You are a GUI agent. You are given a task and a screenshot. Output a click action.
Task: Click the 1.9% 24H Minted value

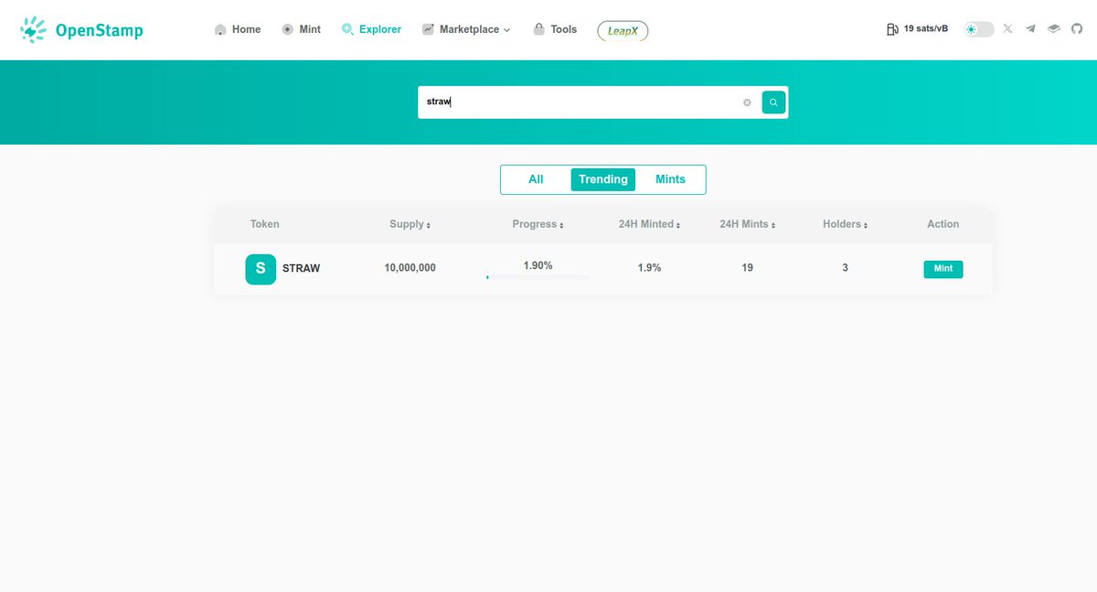click(649, 268)
